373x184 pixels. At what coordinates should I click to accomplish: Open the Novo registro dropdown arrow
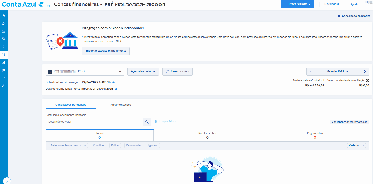310,4
